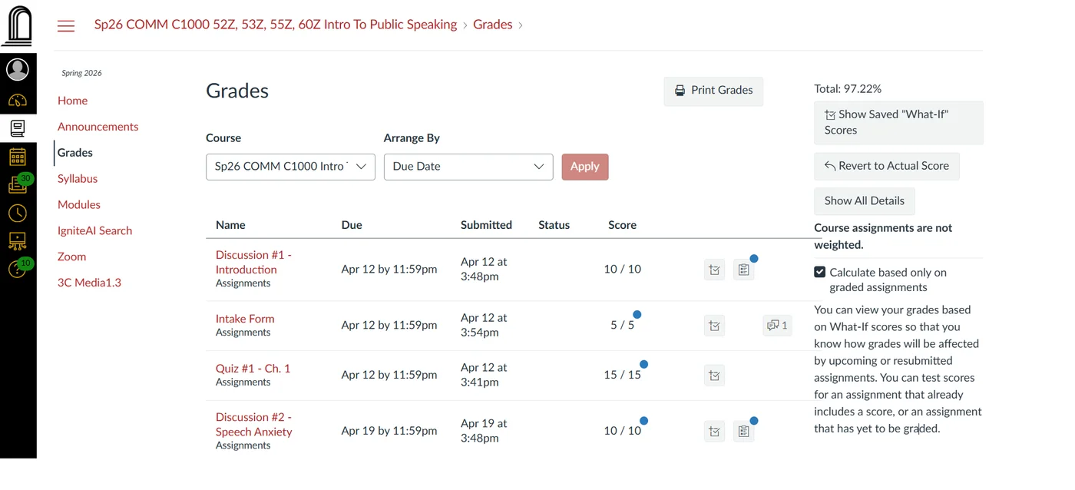
Task: Click the Score column header
Action: pyautogui.click(x=622, y=225)
